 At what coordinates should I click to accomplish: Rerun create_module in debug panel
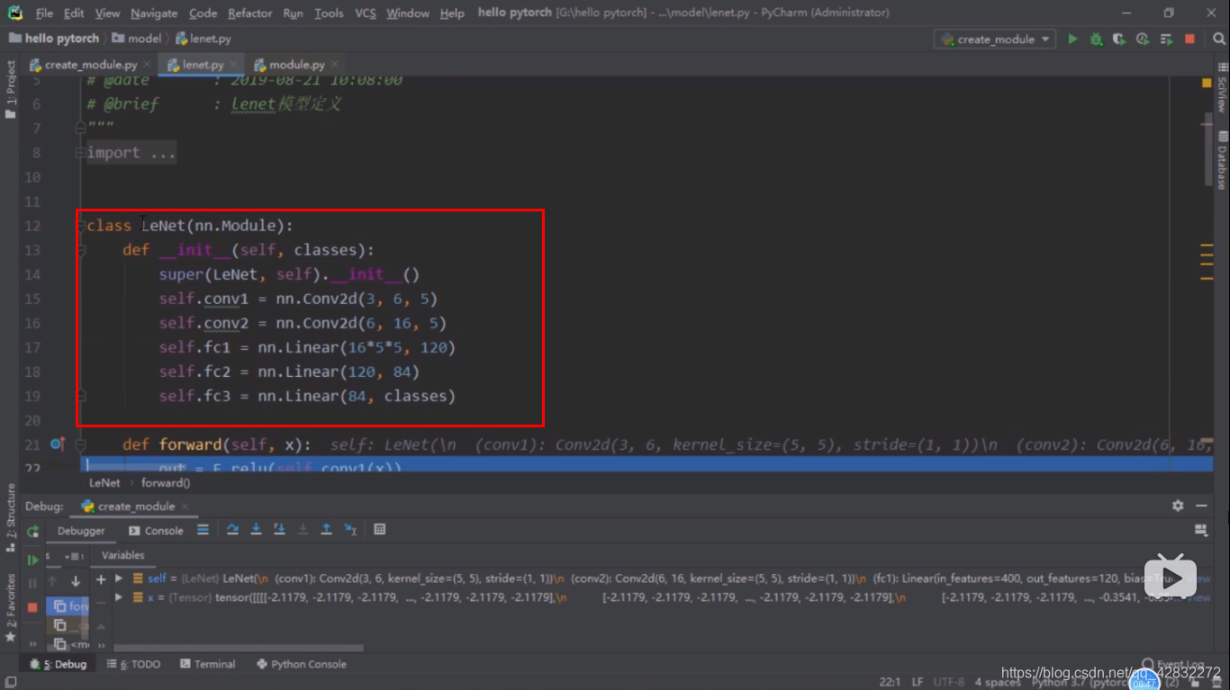[33, 532]
